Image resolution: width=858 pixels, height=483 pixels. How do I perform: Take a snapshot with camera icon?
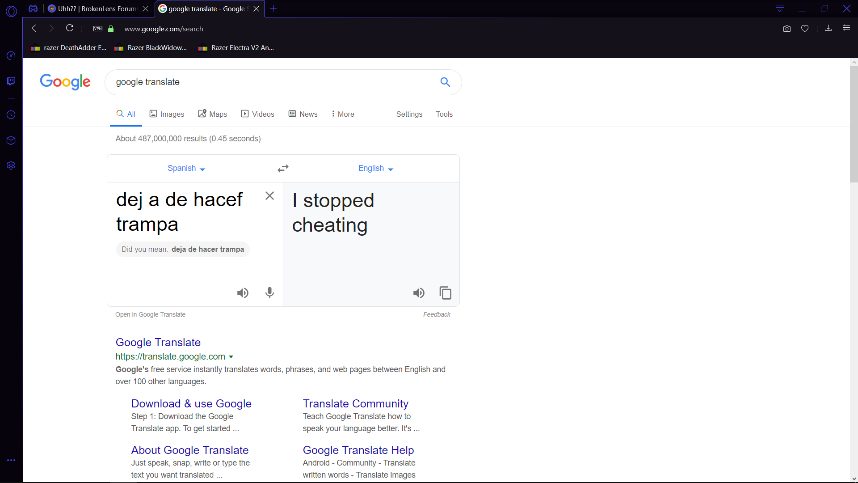[x=787, y=29]
